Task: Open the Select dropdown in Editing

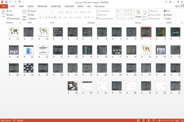Action: tap(168, 19)
